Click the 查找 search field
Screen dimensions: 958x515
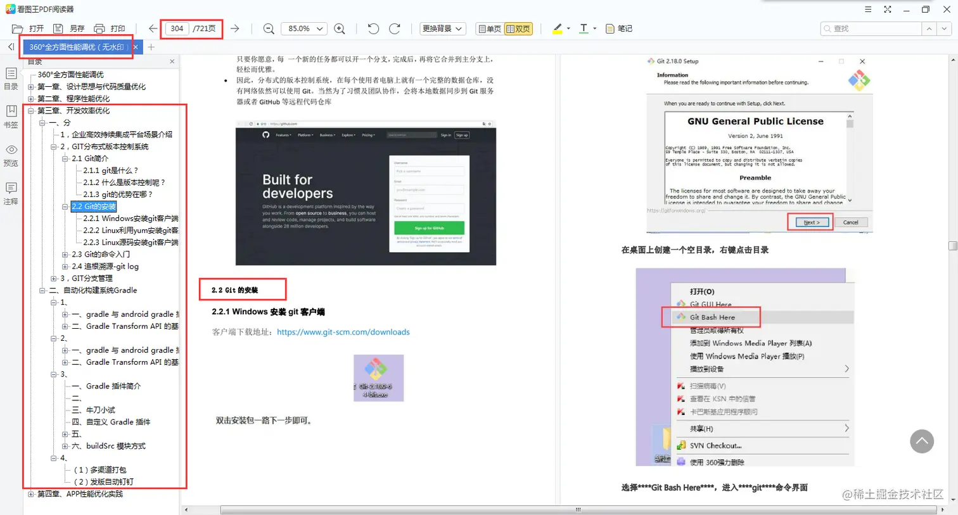871,29
